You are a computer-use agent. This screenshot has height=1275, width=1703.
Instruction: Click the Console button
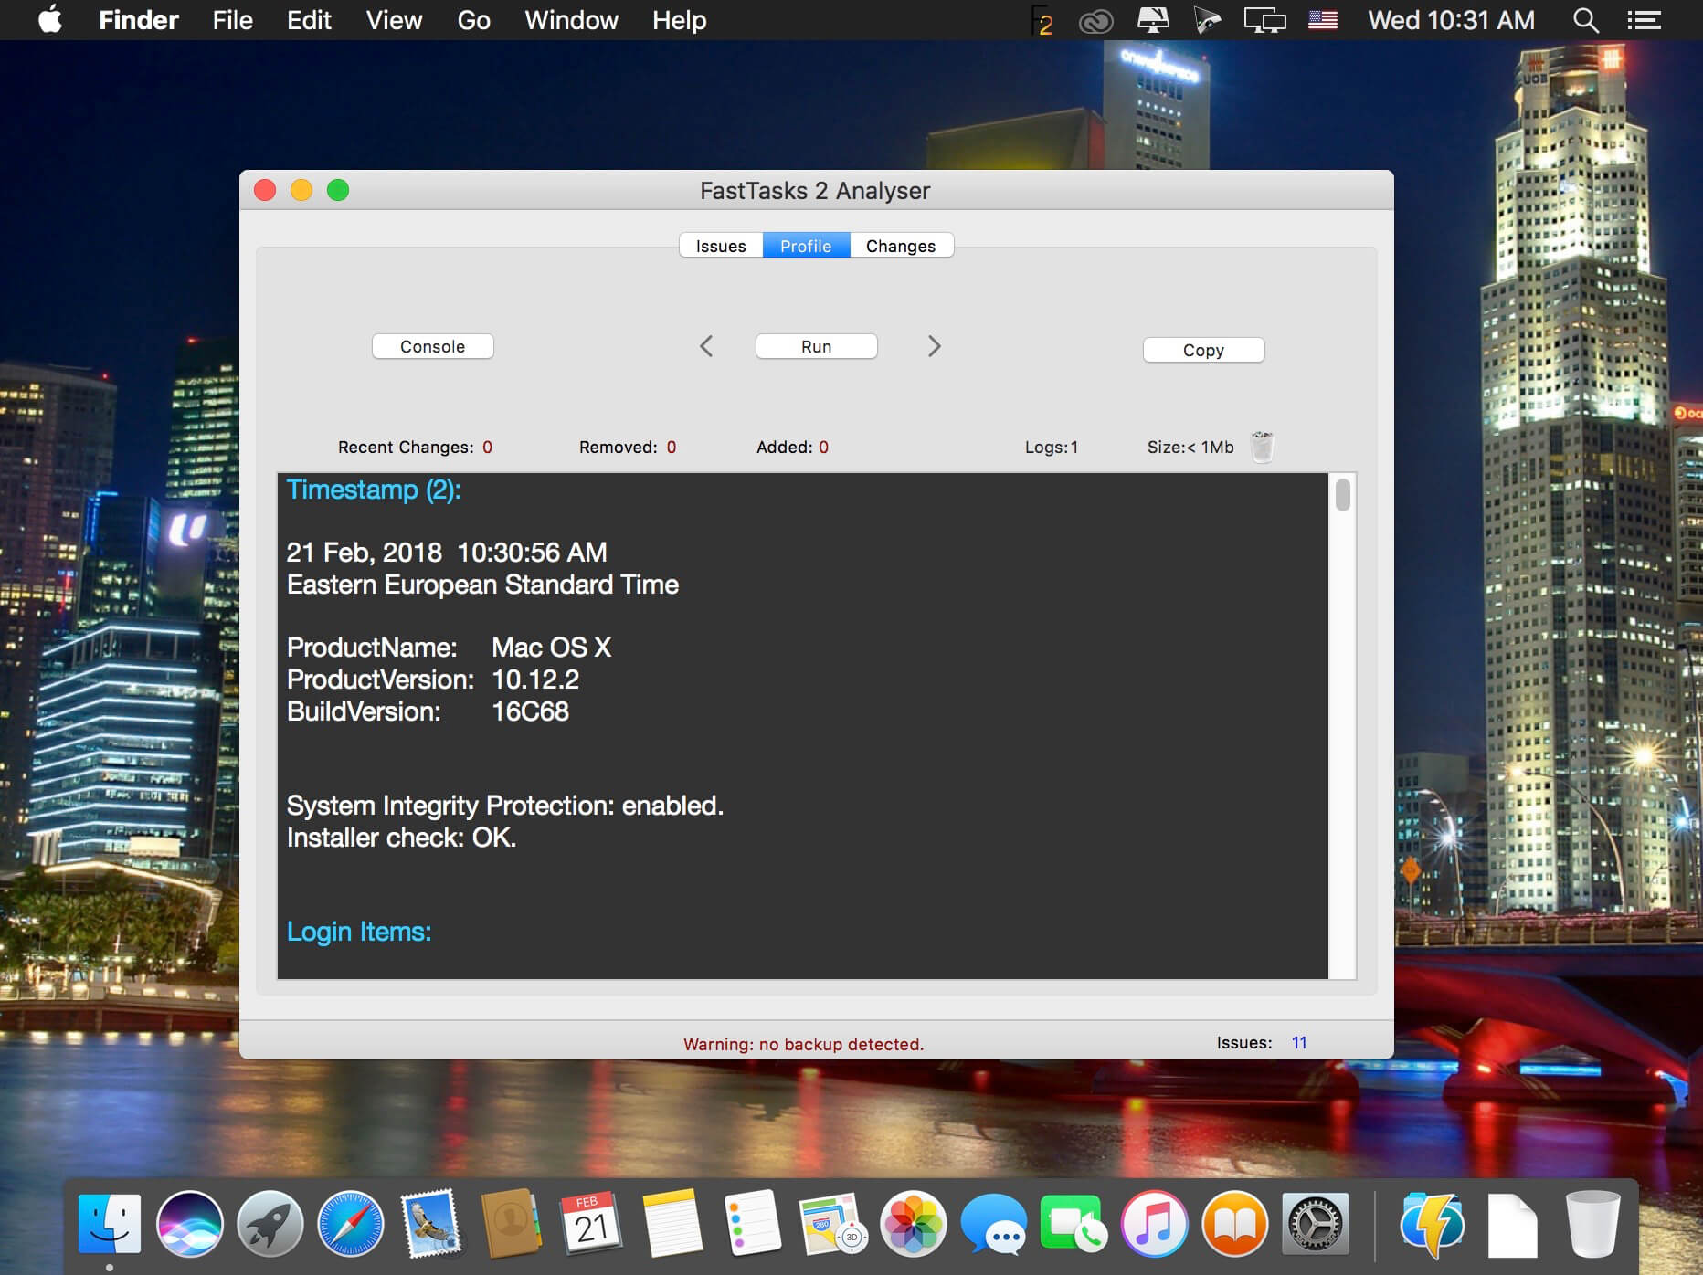coord(433,346)
